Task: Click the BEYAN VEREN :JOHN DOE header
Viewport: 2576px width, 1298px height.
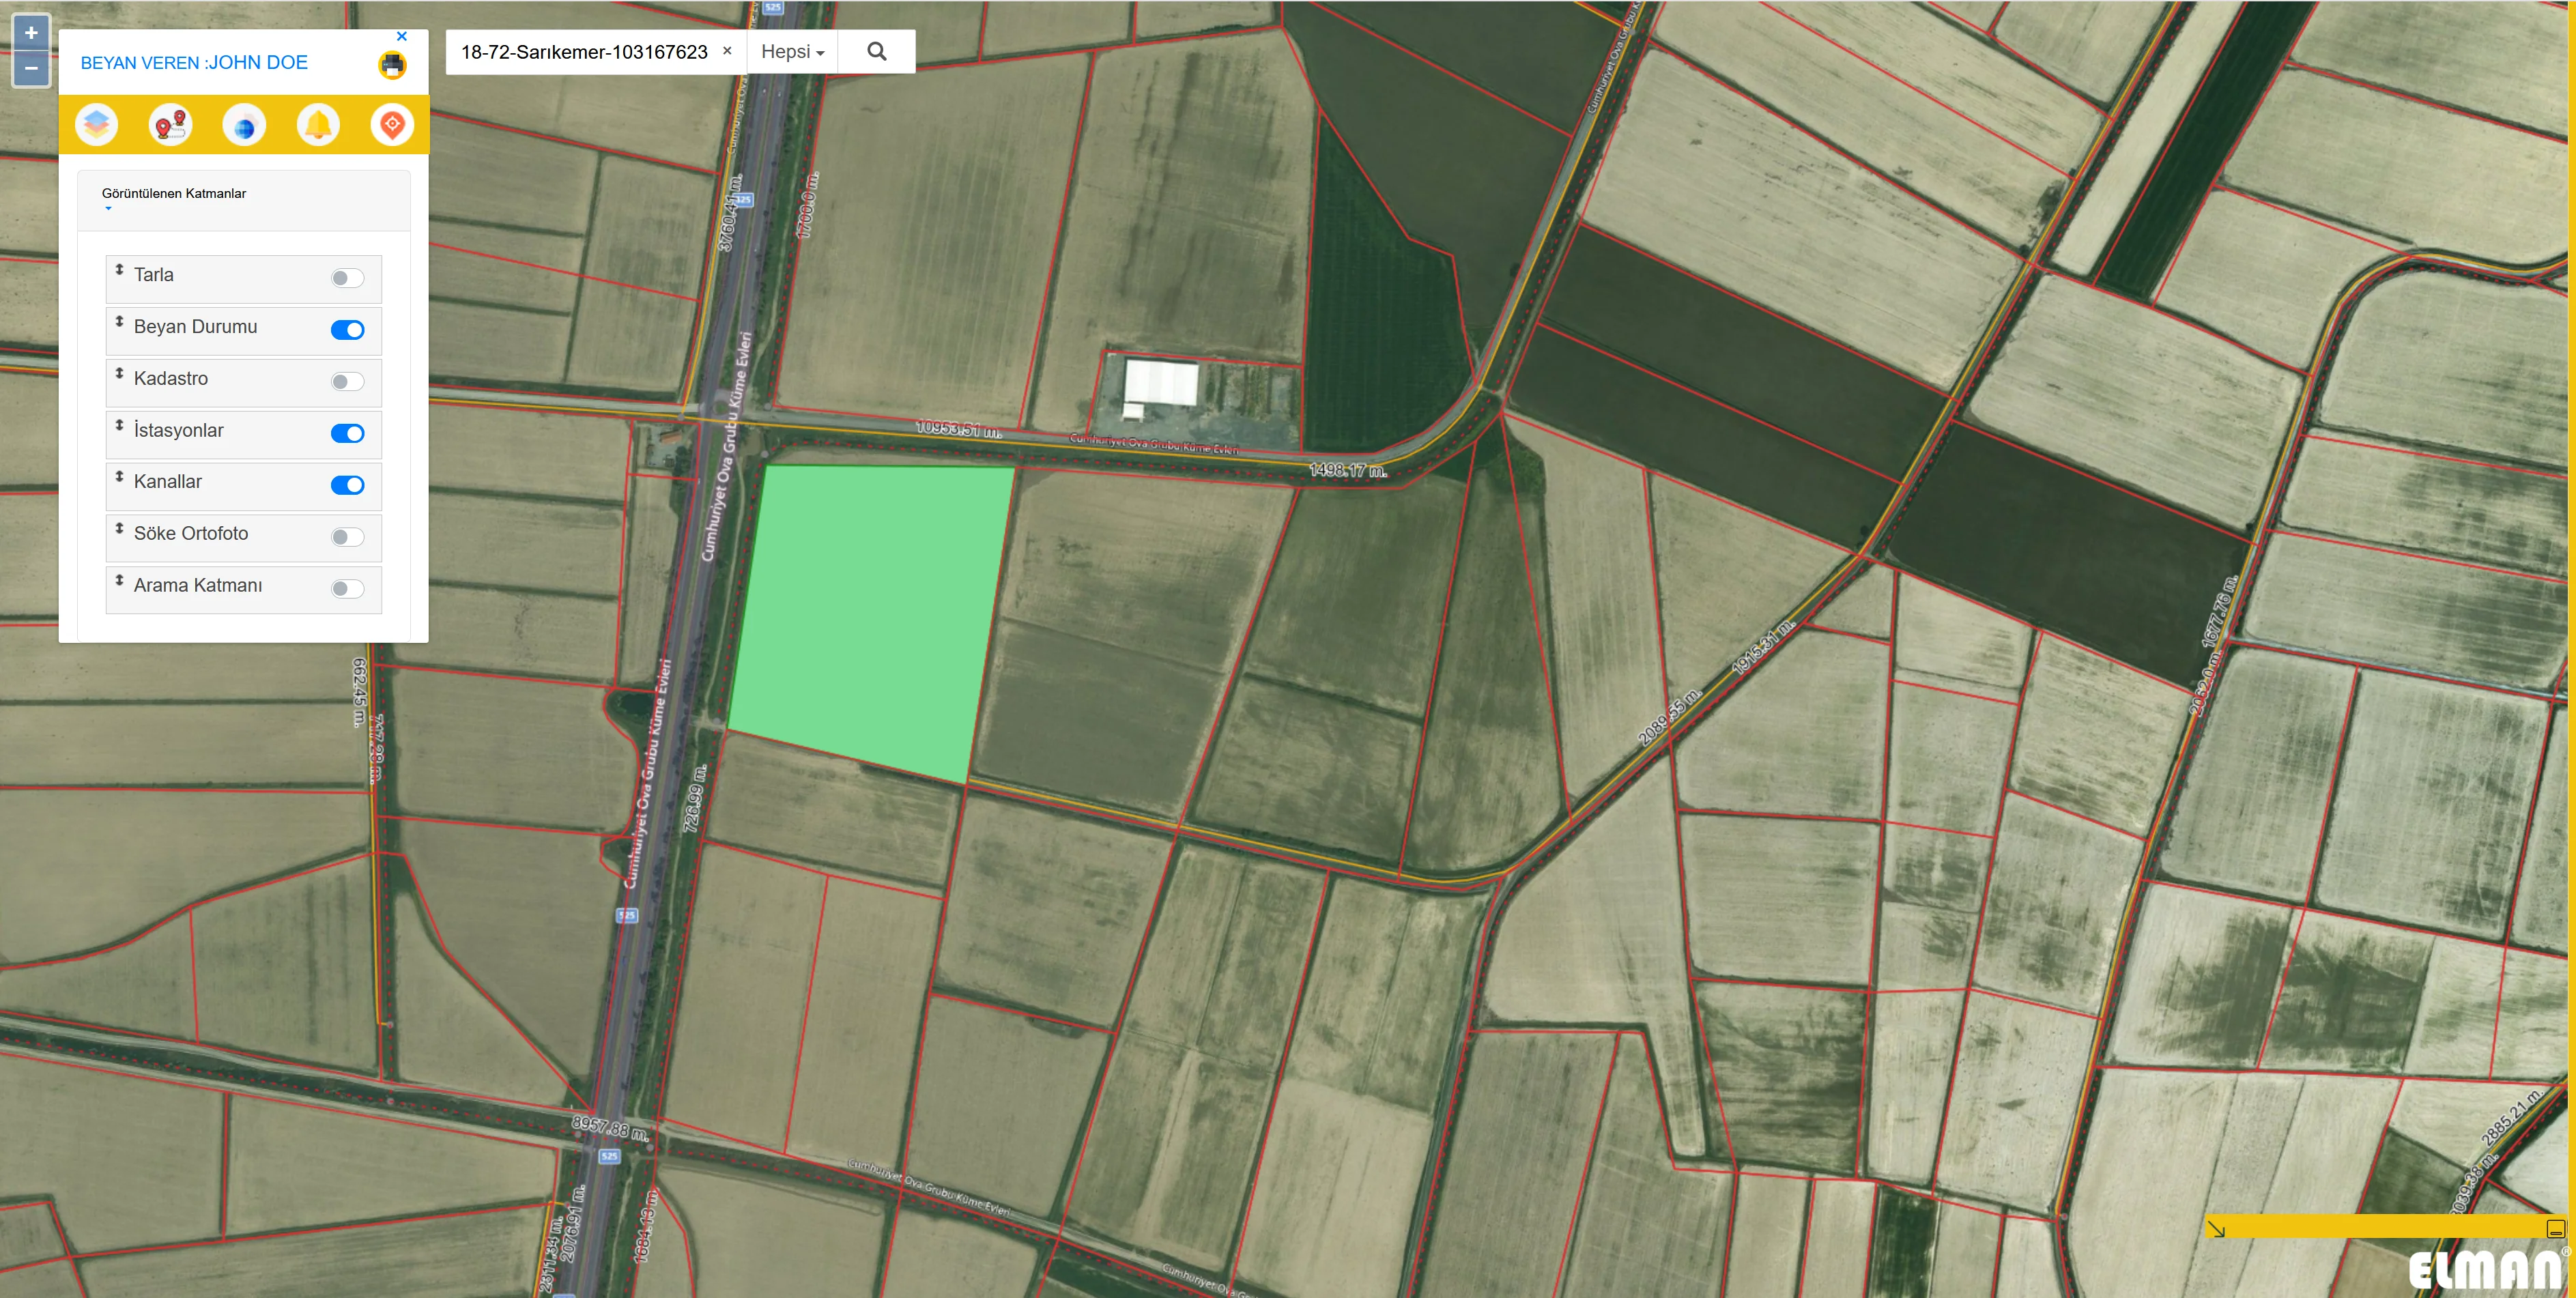Action: tap(194, 63)
